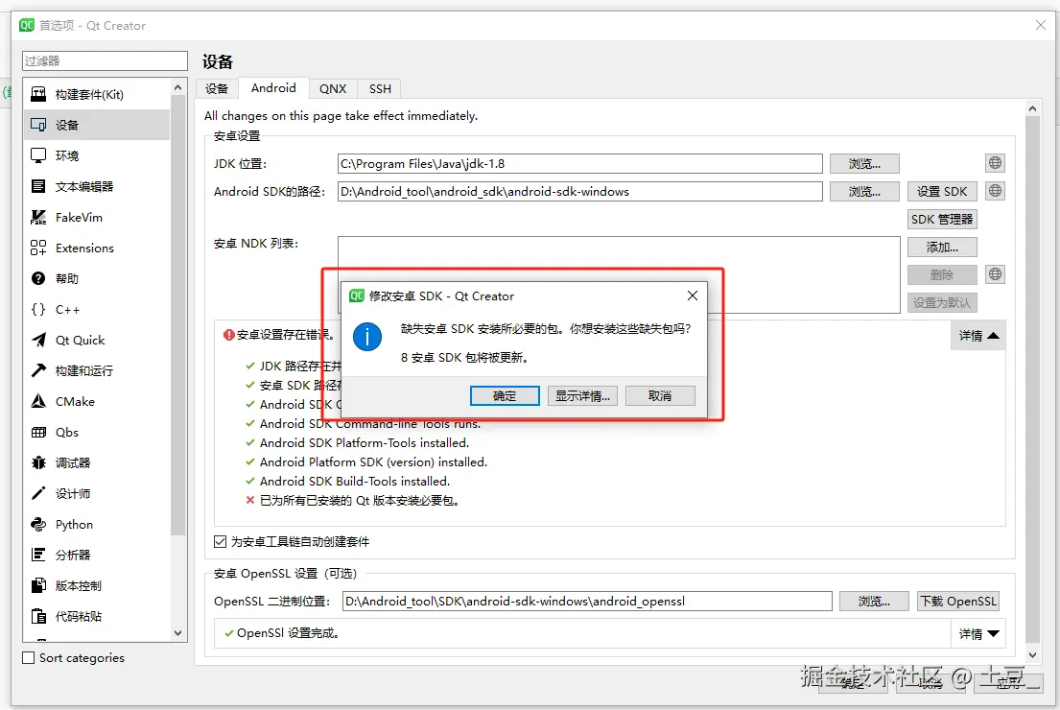
Task: Open the 代码粘贴 clipboard icon
Action: [x=38, y=617]
